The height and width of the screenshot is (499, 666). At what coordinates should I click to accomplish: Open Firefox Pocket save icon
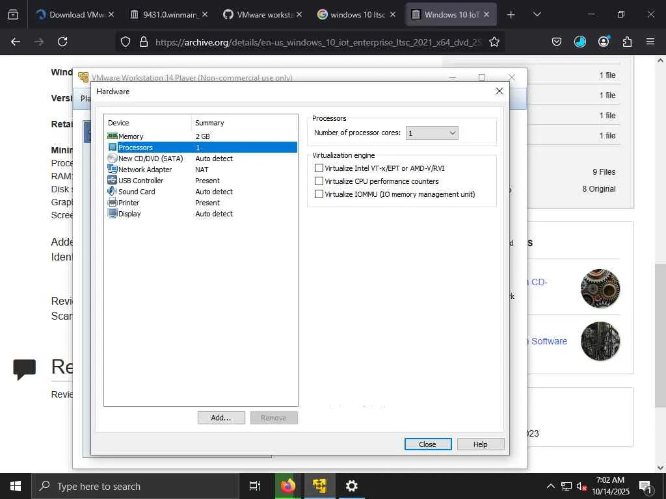point(557,42)
